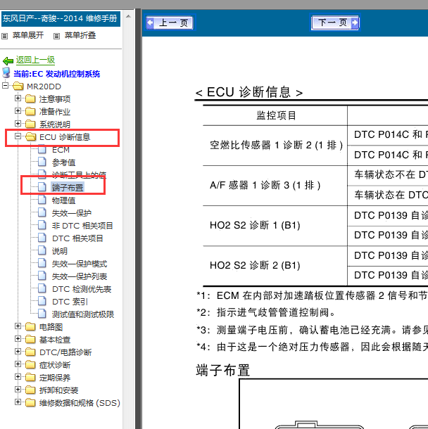Click the folder icon of 电路图
The height and width of the screenshot is (429, 428).
click(x=30, y=327)
